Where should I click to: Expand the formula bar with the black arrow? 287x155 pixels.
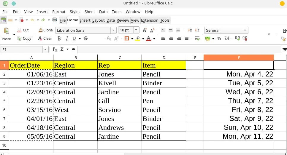pos(285,49)
